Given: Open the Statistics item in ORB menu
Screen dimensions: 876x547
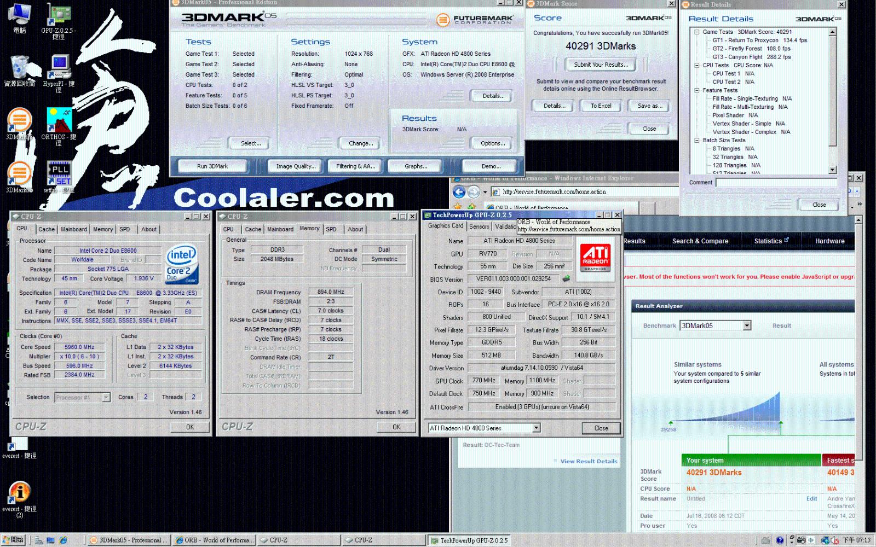Looking at the screenshot, I should [771, 241].
